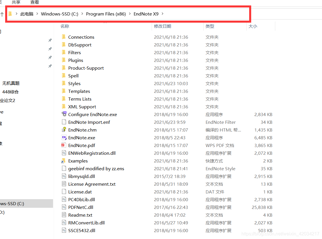Click the Examples shortcut icon
The width and height of the screenshot is (322, 239).
(63, 161)
